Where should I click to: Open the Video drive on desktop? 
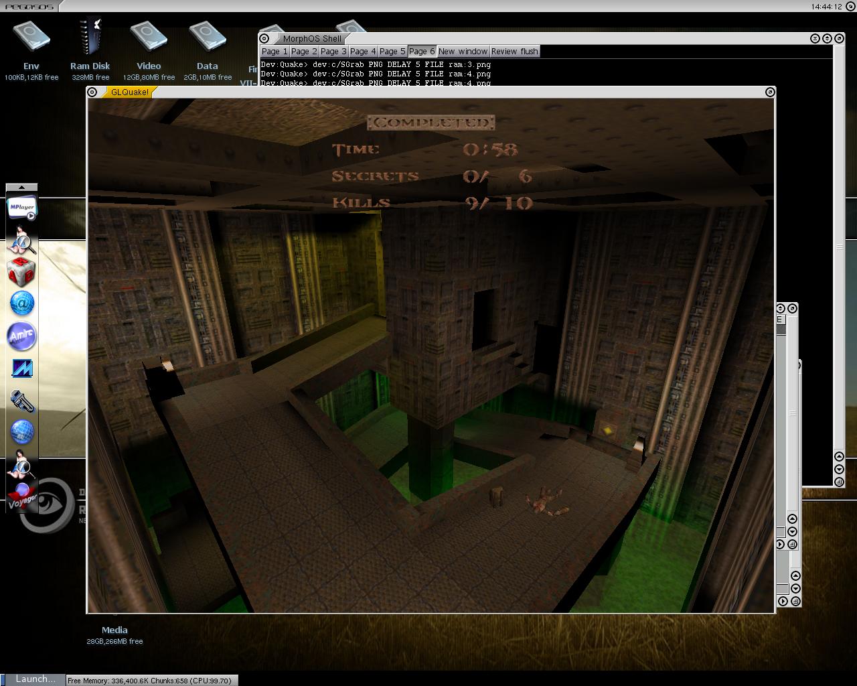click(149, 40)
